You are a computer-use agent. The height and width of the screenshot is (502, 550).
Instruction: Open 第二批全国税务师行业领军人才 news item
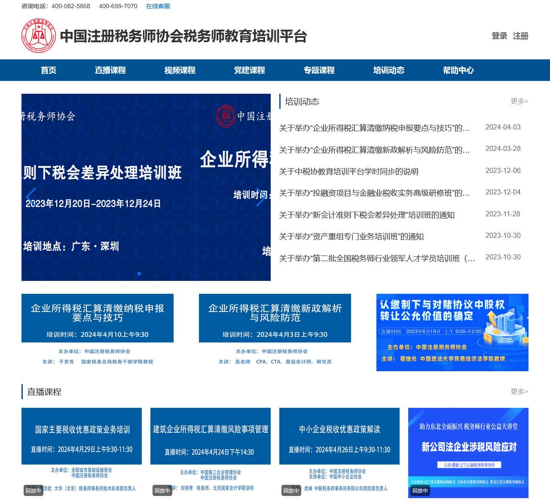point(377,259)
